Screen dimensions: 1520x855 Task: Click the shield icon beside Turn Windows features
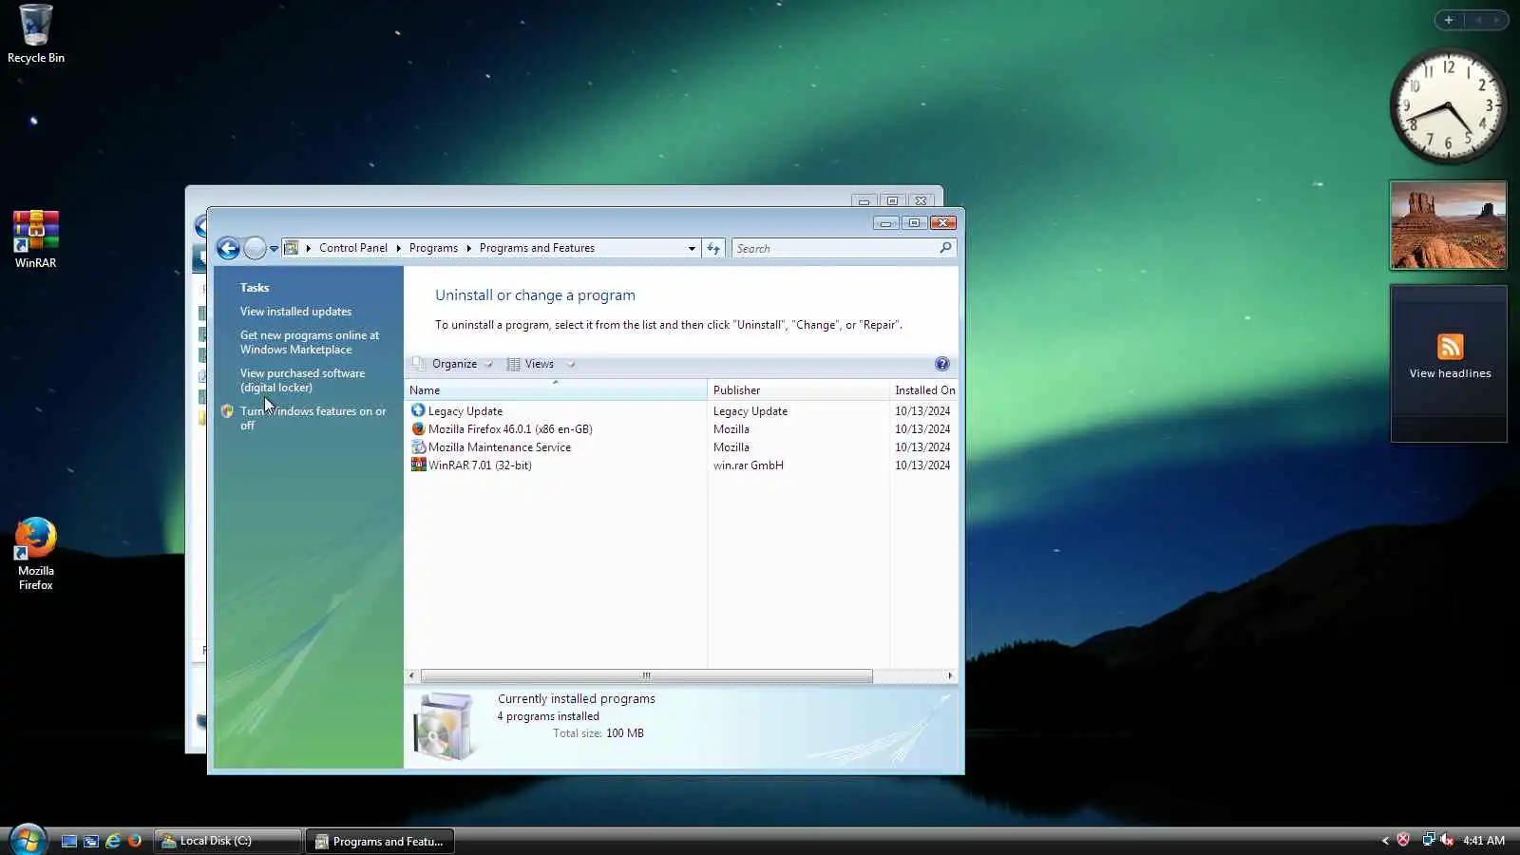[227, 411]
